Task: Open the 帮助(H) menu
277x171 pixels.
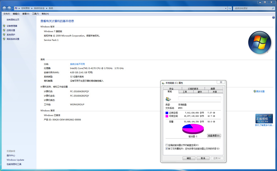Action: (45, 14)
